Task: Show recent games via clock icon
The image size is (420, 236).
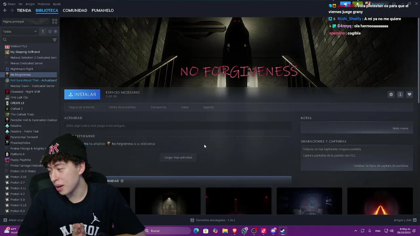Action: 50,31
